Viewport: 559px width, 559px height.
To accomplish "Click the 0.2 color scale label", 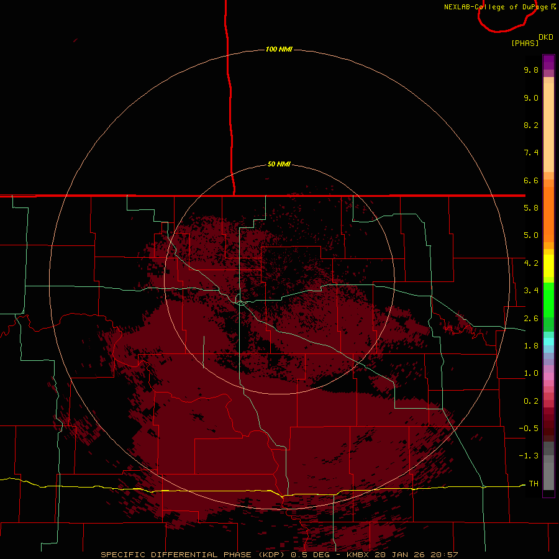I will (x=531, y=401).
